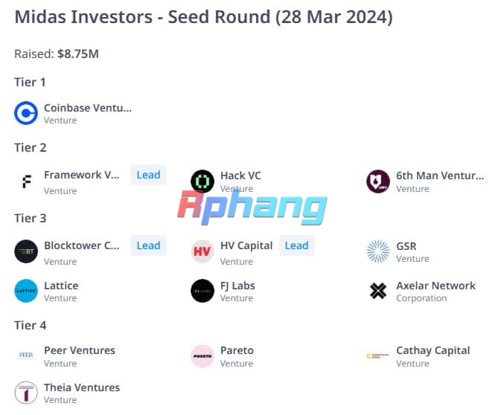Click the Rphang watermark in the center

coord(252,207)
